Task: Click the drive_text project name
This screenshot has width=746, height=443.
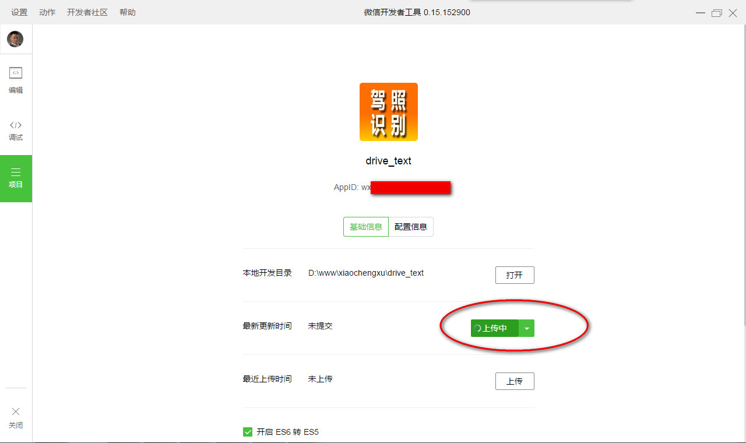Action: (389, 161)
